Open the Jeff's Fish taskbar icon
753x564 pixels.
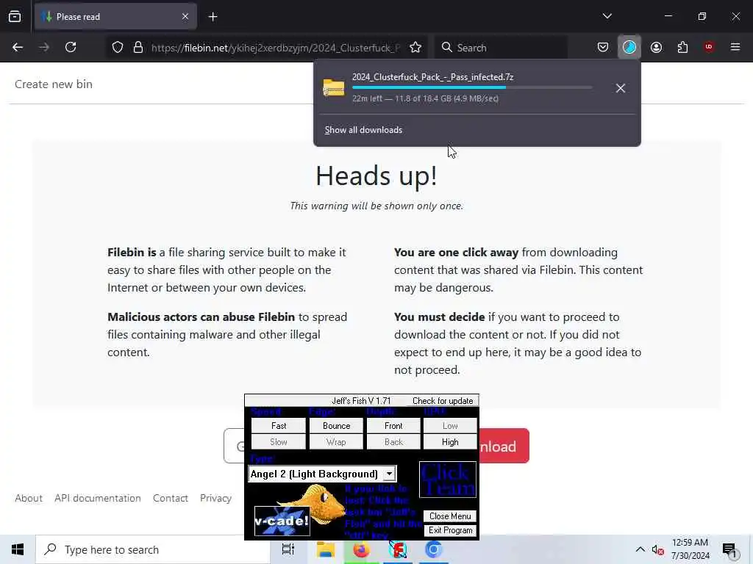pos(398,549)
